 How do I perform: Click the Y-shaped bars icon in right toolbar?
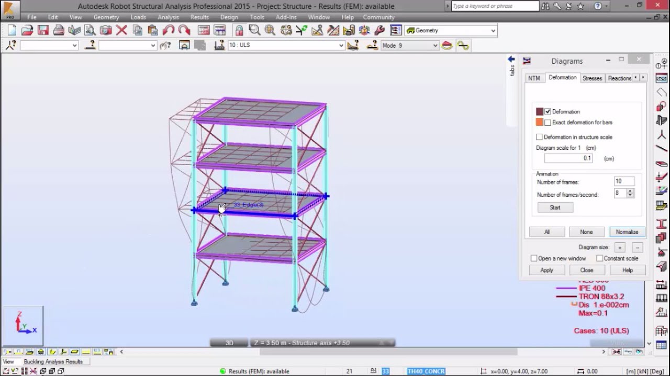pos(661,135)
